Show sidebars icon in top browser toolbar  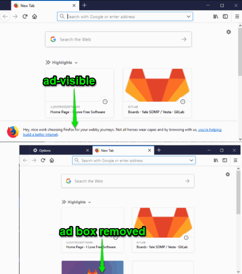(225, 16)
